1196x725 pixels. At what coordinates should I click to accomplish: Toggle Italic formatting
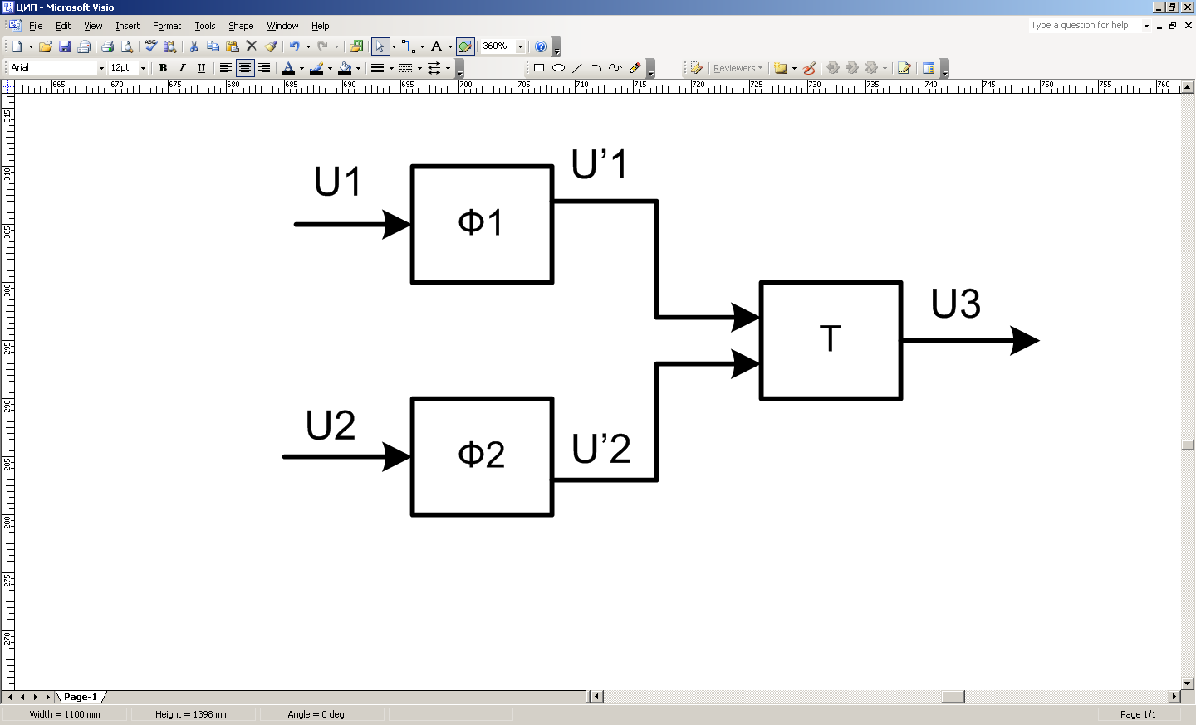tap(182, 68)
